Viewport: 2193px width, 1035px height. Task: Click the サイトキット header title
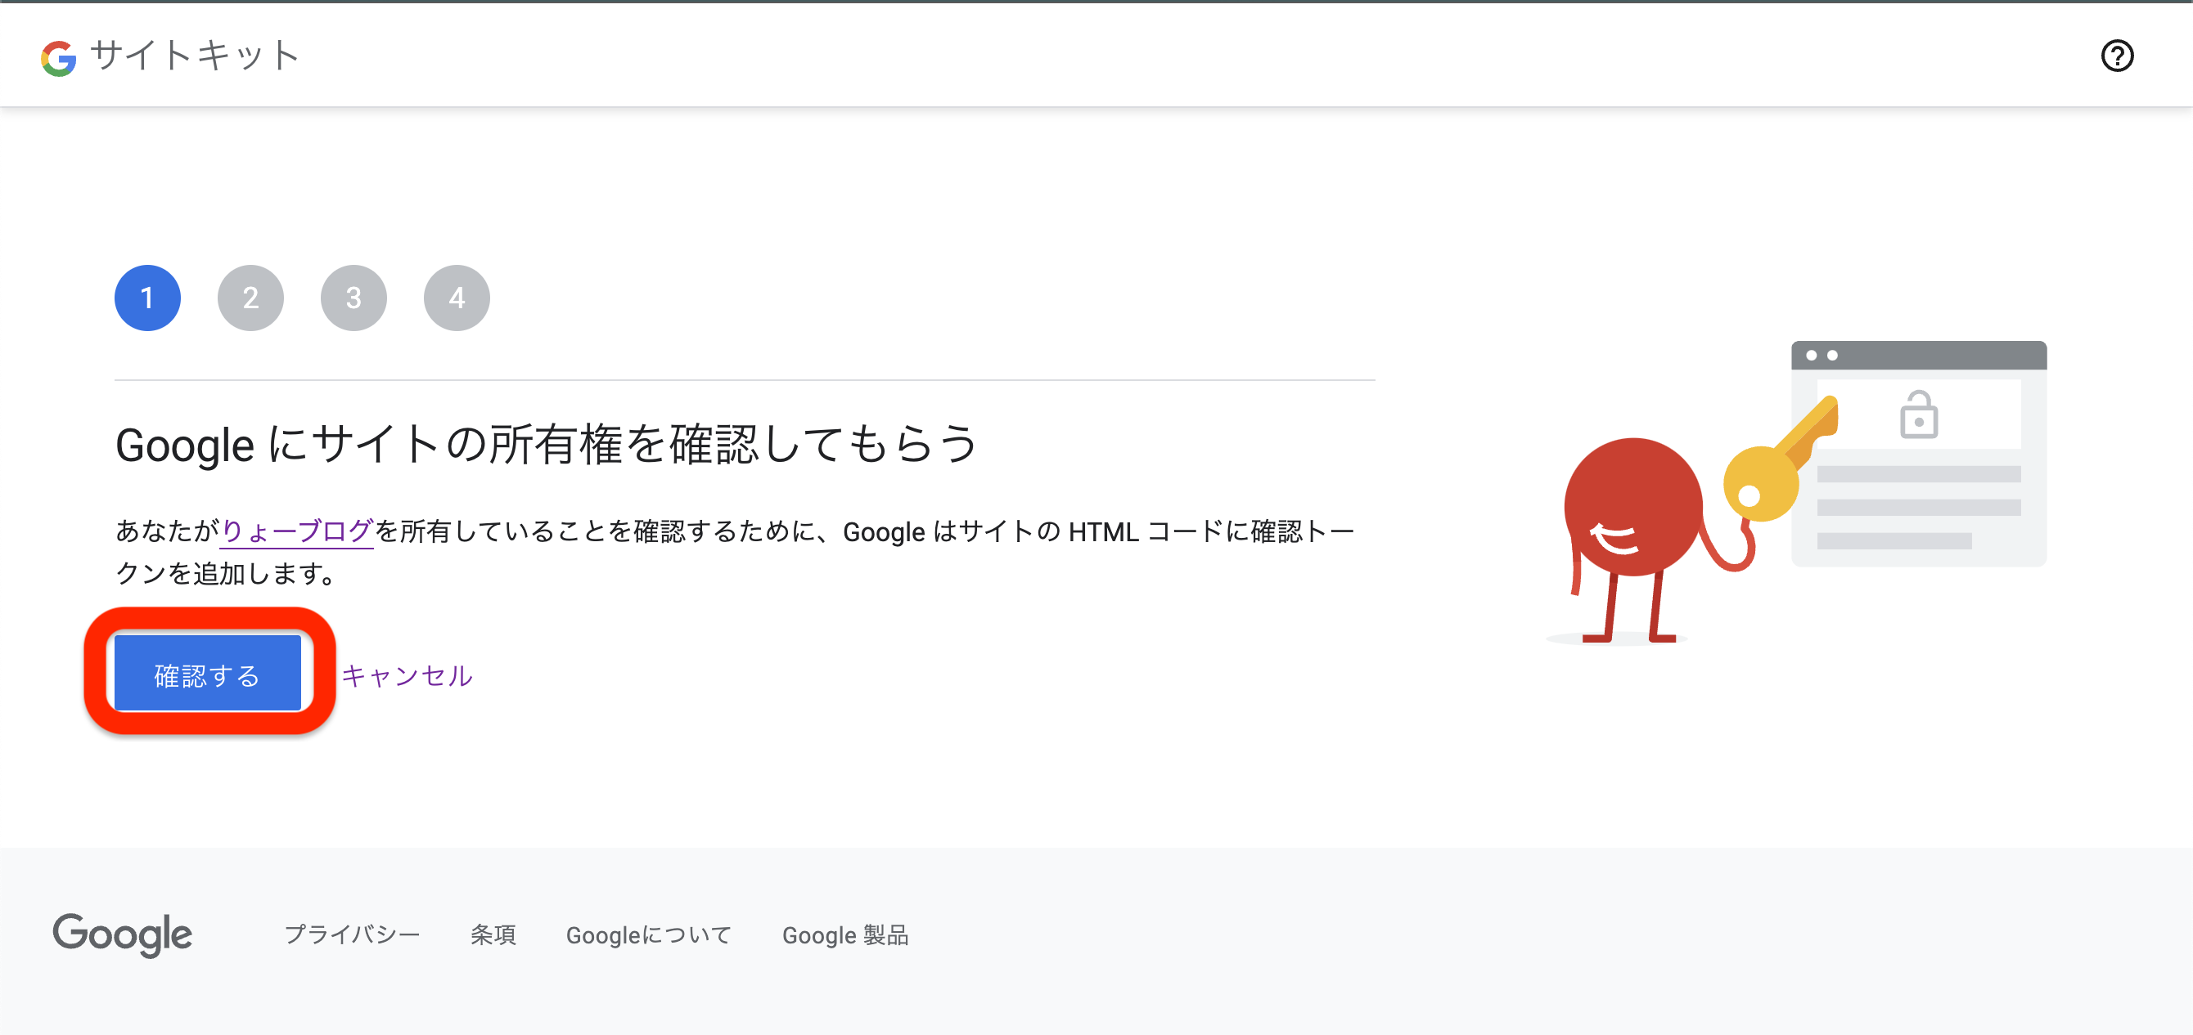click(195, 56)
